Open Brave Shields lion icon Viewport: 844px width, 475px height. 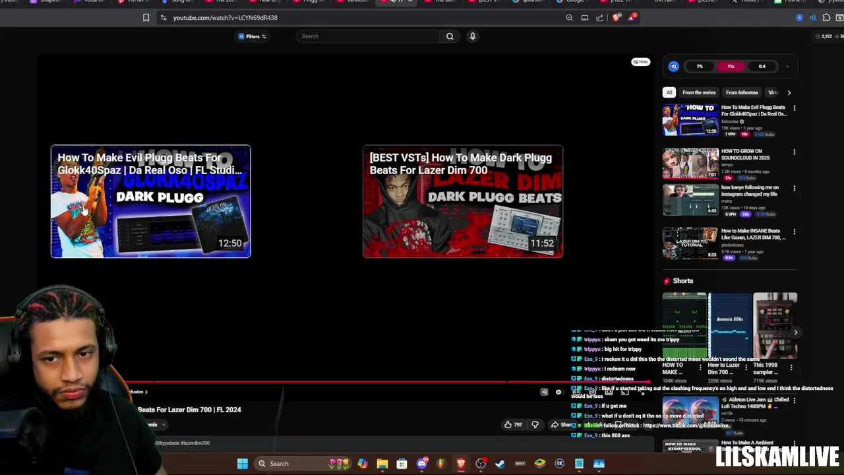[617, 18]
